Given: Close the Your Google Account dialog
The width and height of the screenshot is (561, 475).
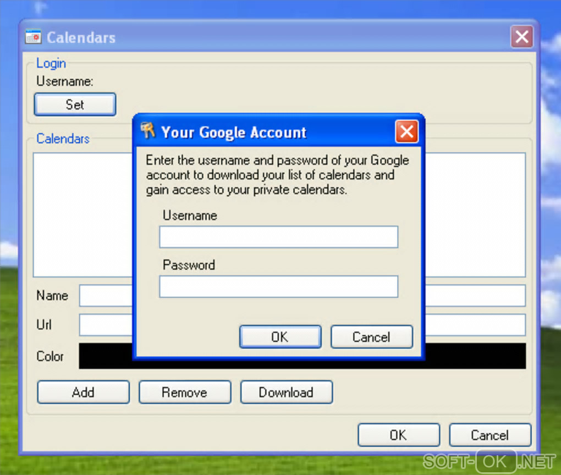Looking at the screenshot, I should click(x=407, y=131).
